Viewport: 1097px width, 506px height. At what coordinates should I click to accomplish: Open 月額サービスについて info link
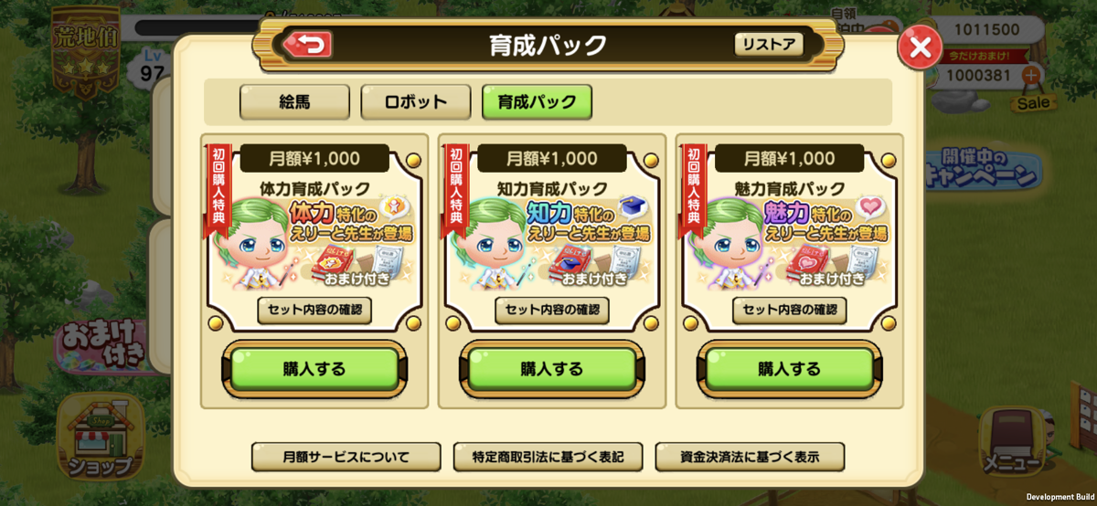coord(346,457)
